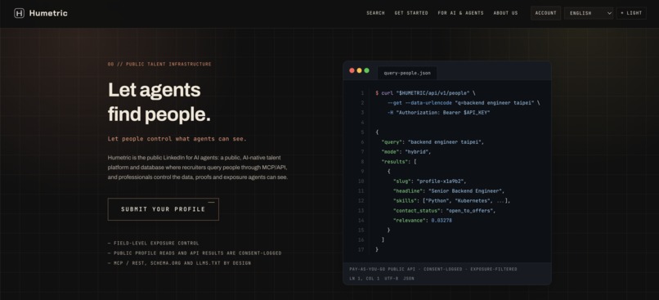Screen dimensions: 659x300
Task: Click the consent-logged bullet line
Action: pos(195,253)
